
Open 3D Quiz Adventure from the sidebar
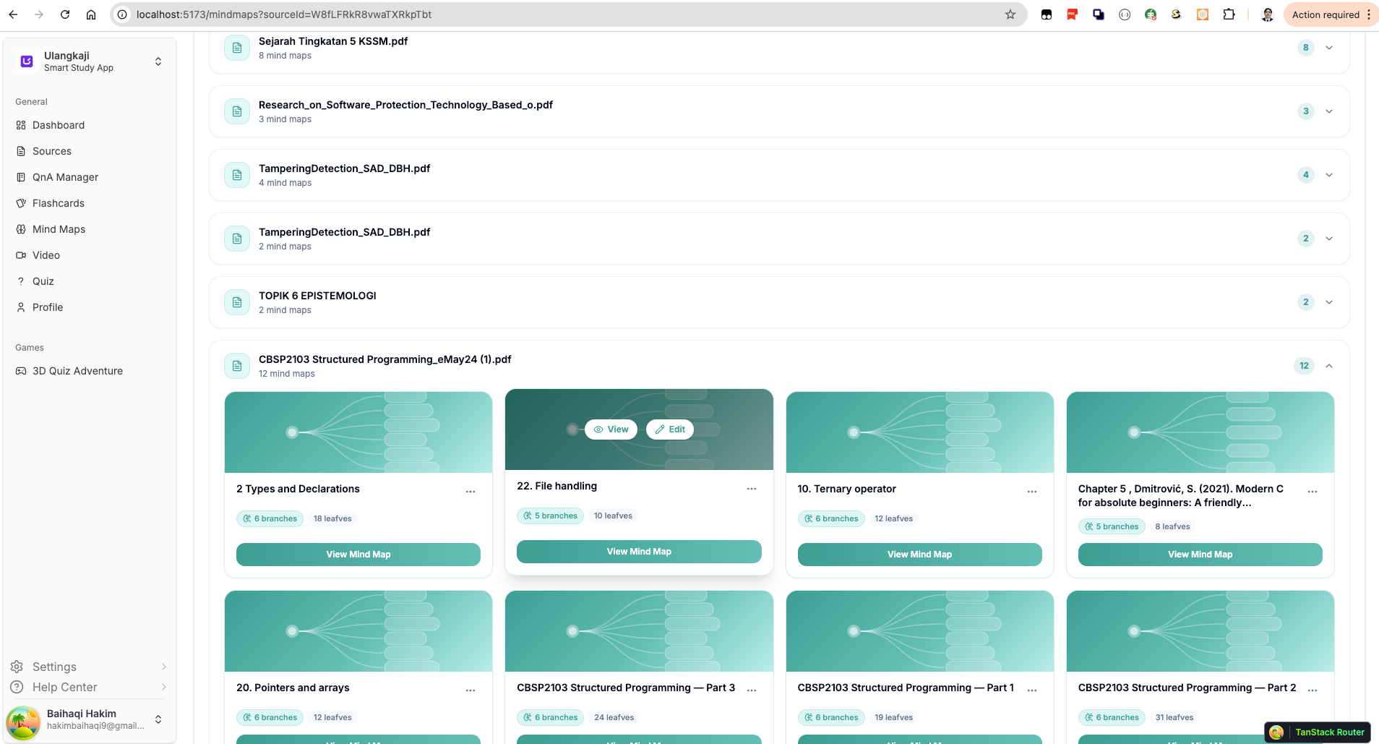click(x=77, y=371)
